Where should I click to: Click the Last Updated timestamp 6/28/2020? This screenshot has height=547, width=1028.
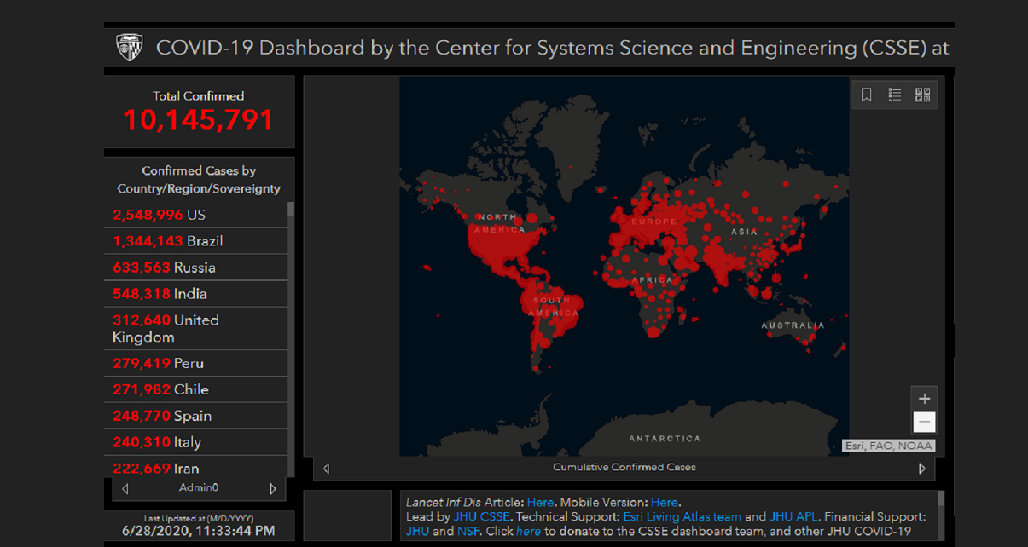pyautogui.click(x=199, y=531)
